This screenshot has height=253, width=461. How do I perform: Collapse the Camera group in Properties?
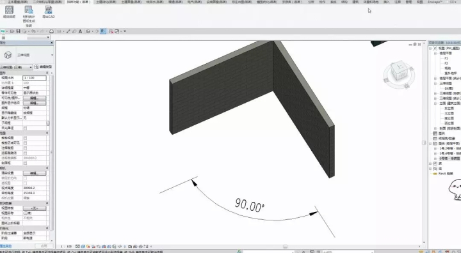pyautogui.click(x=47, y=168)
